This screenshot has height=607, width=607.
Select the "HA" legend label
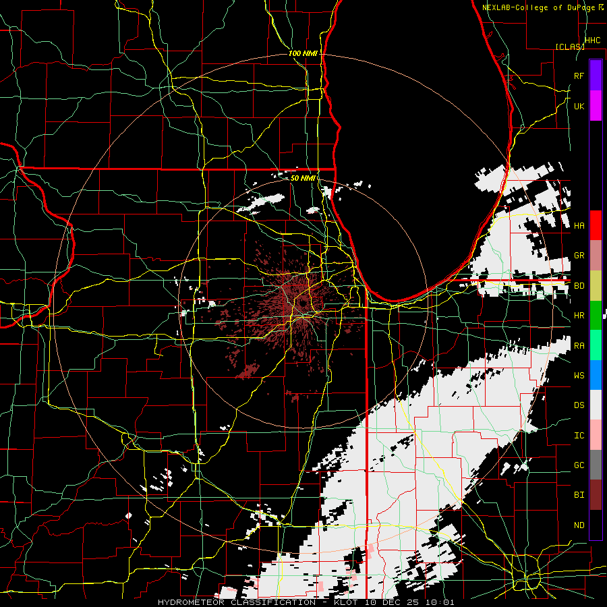point(579,226)
